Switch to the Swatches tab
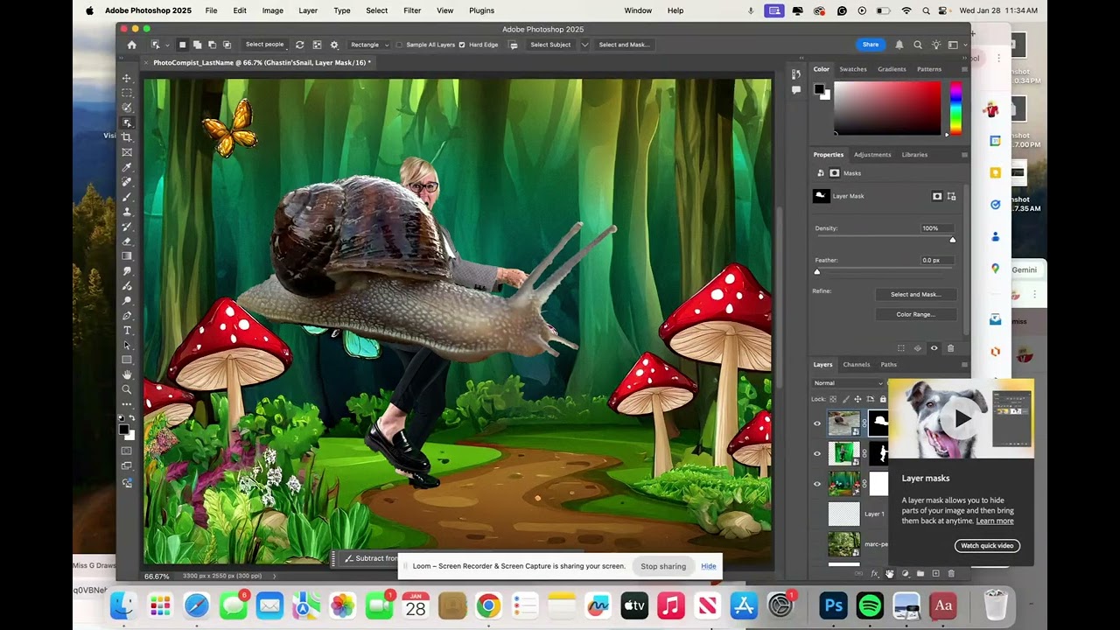 [x=853, y=69]
